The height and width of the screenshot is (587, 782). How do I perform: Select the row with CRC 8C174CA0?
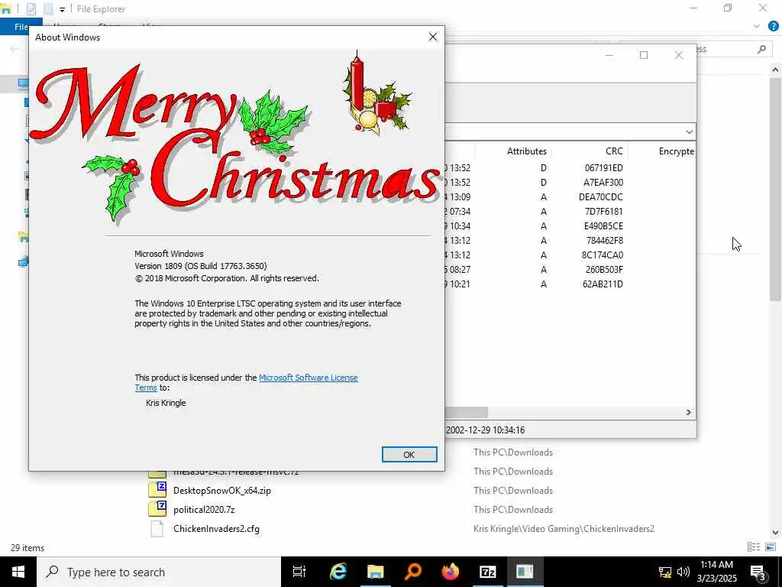click(570, 255)
